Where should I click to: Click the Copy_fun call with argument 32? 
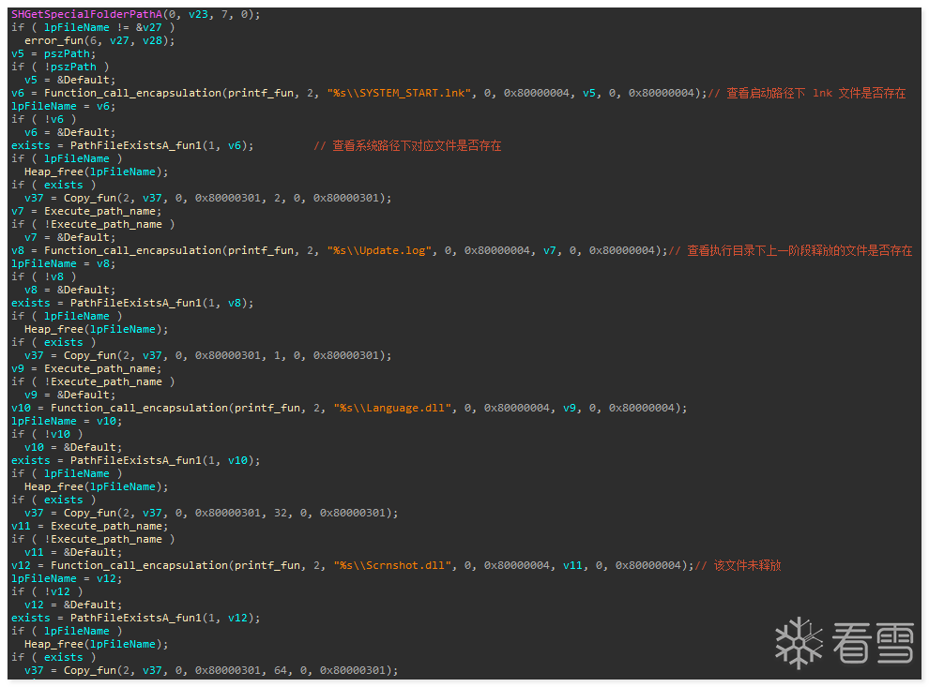[x=211, y=513]
